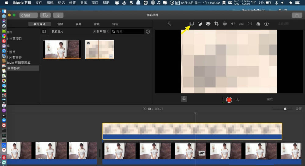Viewport: 305px width, 166px height.
Task: Click the Bluetooth icon in menu bar
Action: (277, 3)
